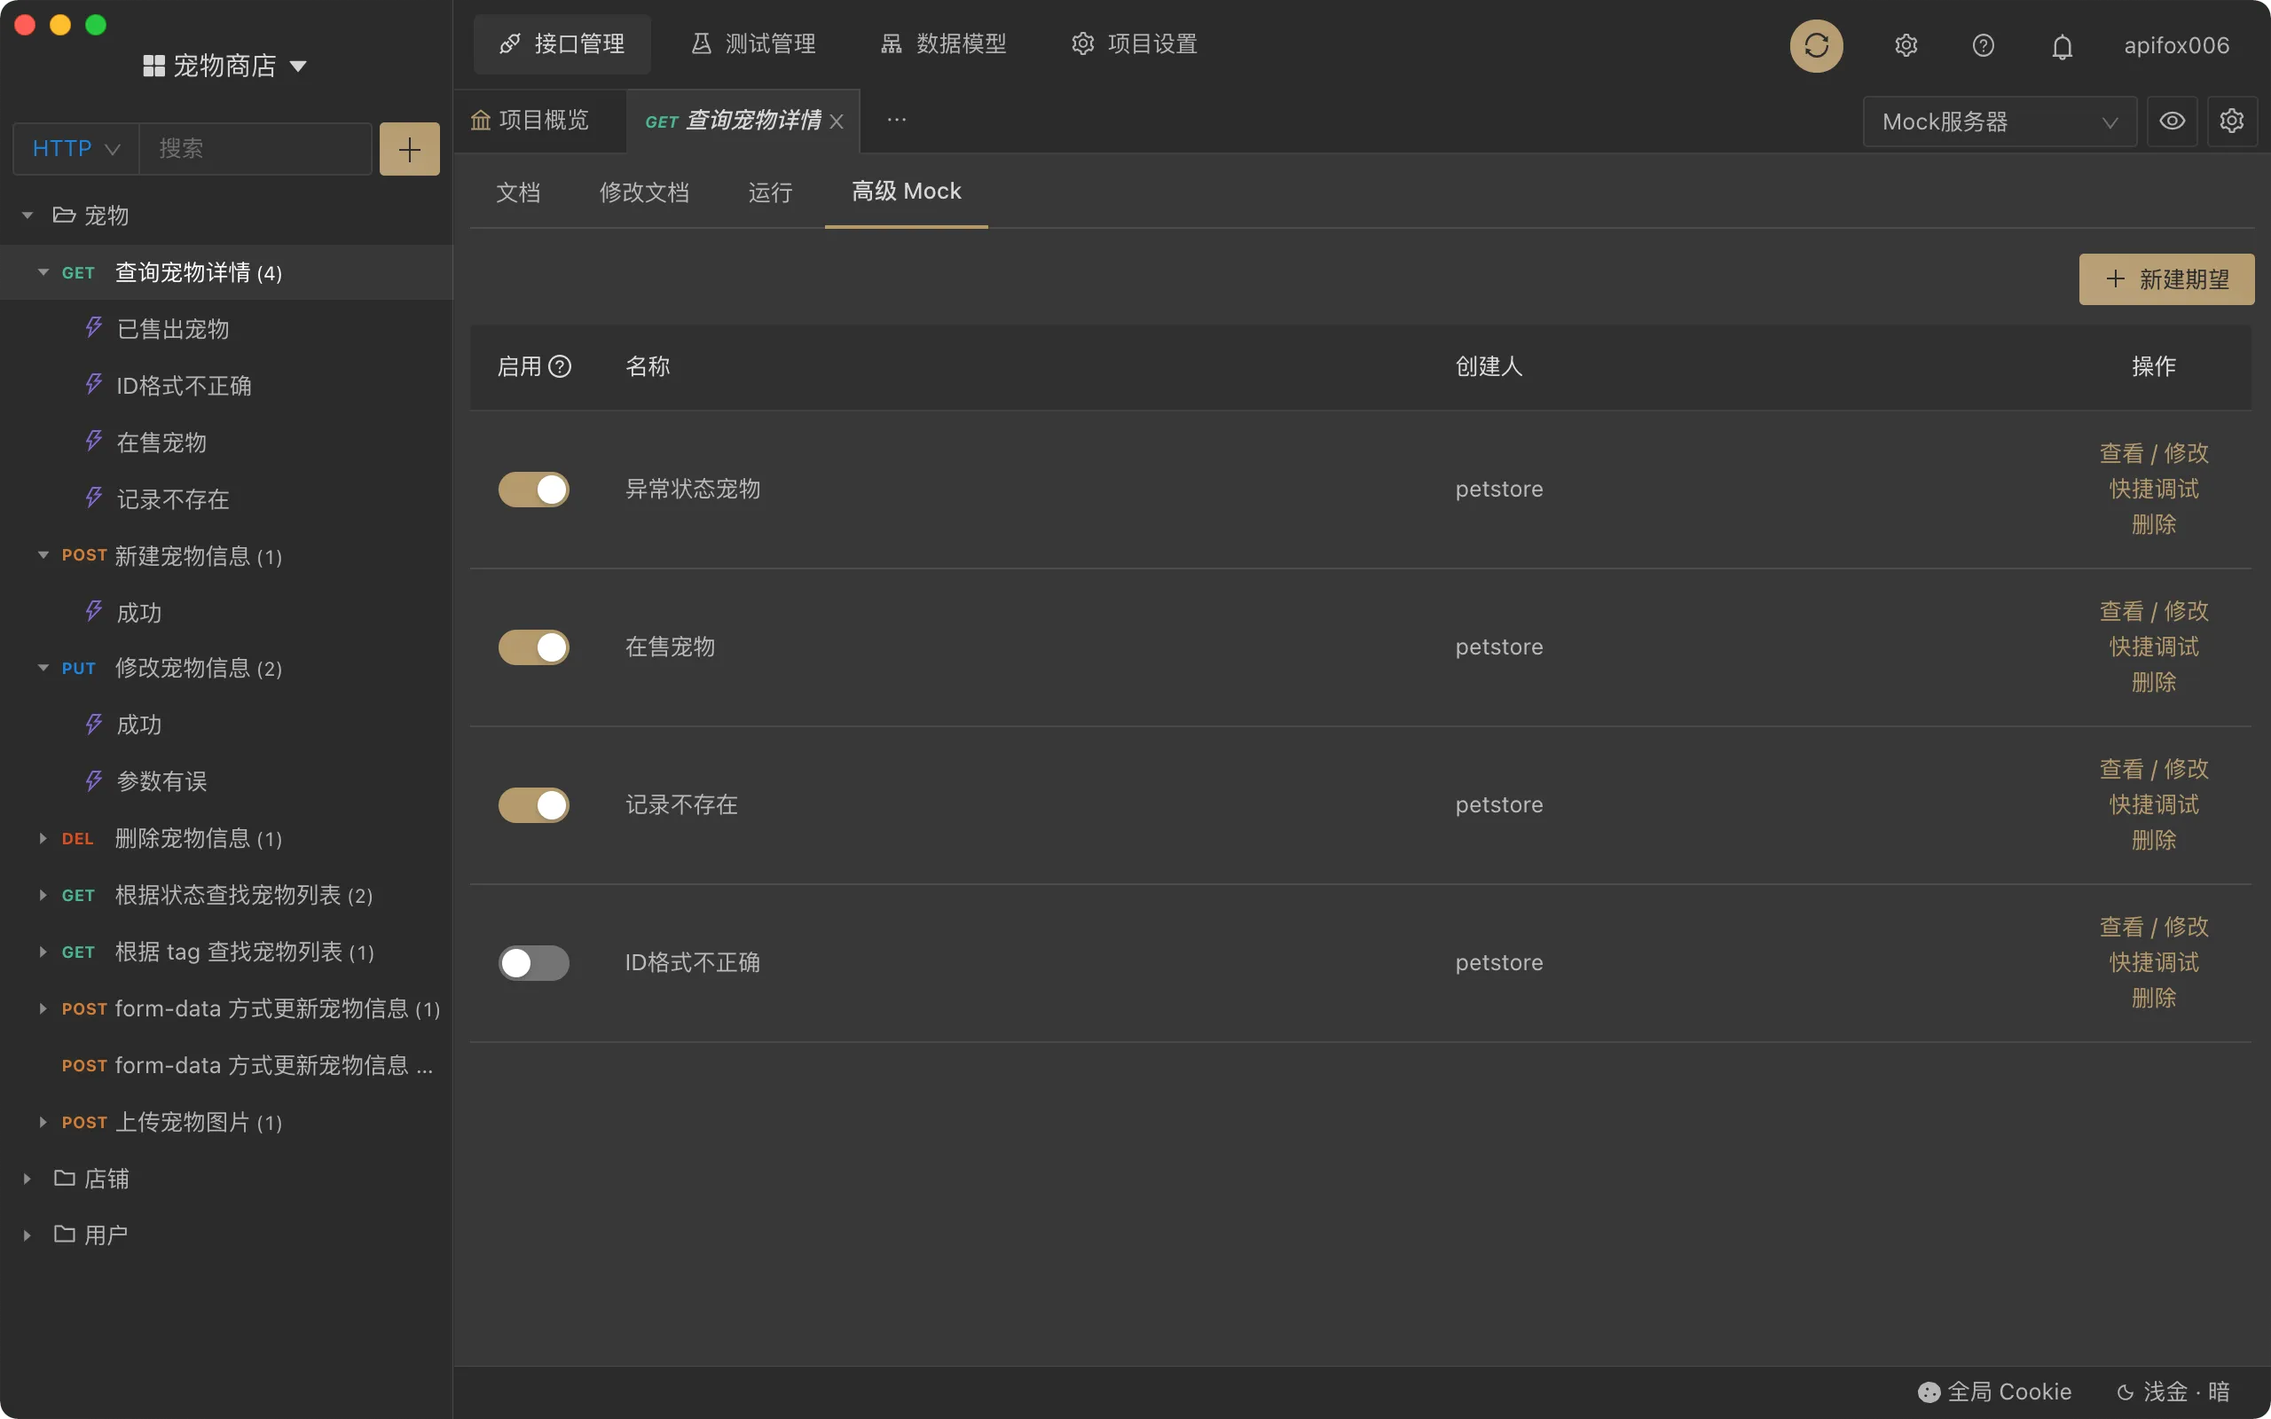
Task: Click the sync/refresh icon in top bar
Action: pyautogui.click(x=1816, y=45)
